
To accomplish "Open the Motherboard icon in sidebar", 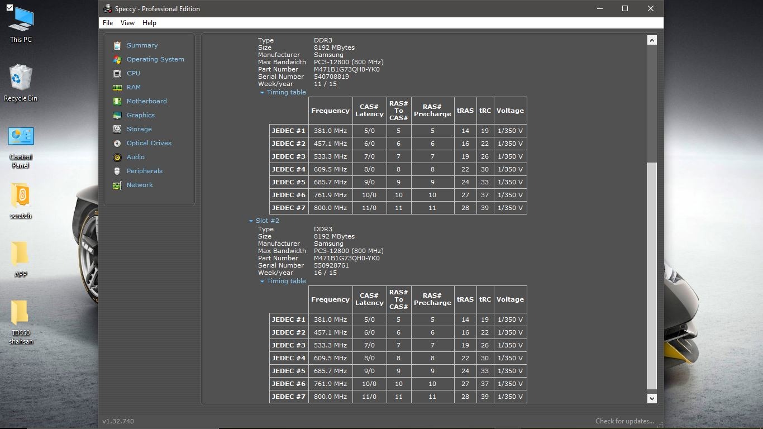I will click(x=117, y=101).
